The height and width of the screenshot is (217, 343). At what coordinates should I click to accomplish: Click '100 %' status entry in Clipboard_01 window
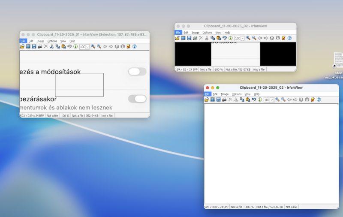[65, 115]
